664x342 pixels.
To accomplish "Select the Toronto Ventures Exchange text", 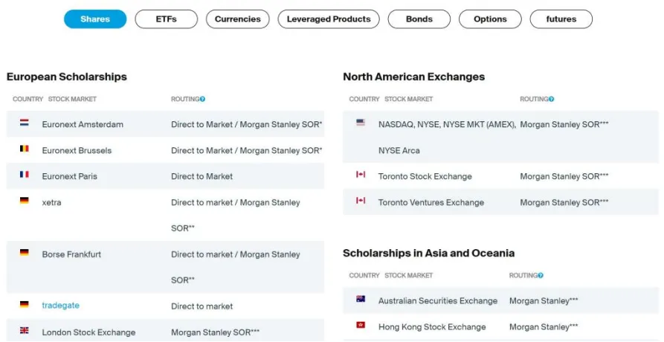I will 431,202.
